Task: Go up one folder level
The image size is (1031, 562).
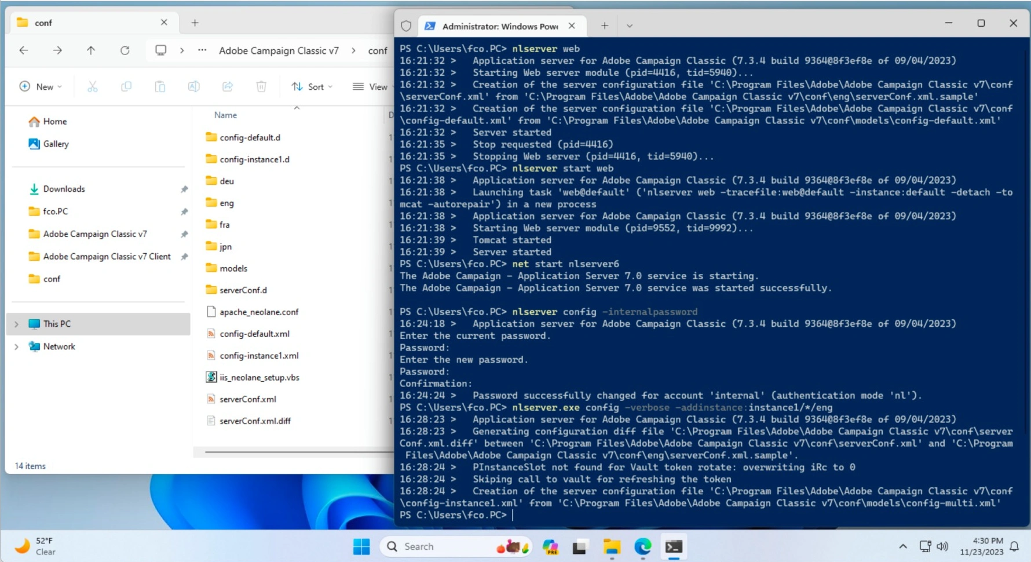Action: [x=91, y=50]
